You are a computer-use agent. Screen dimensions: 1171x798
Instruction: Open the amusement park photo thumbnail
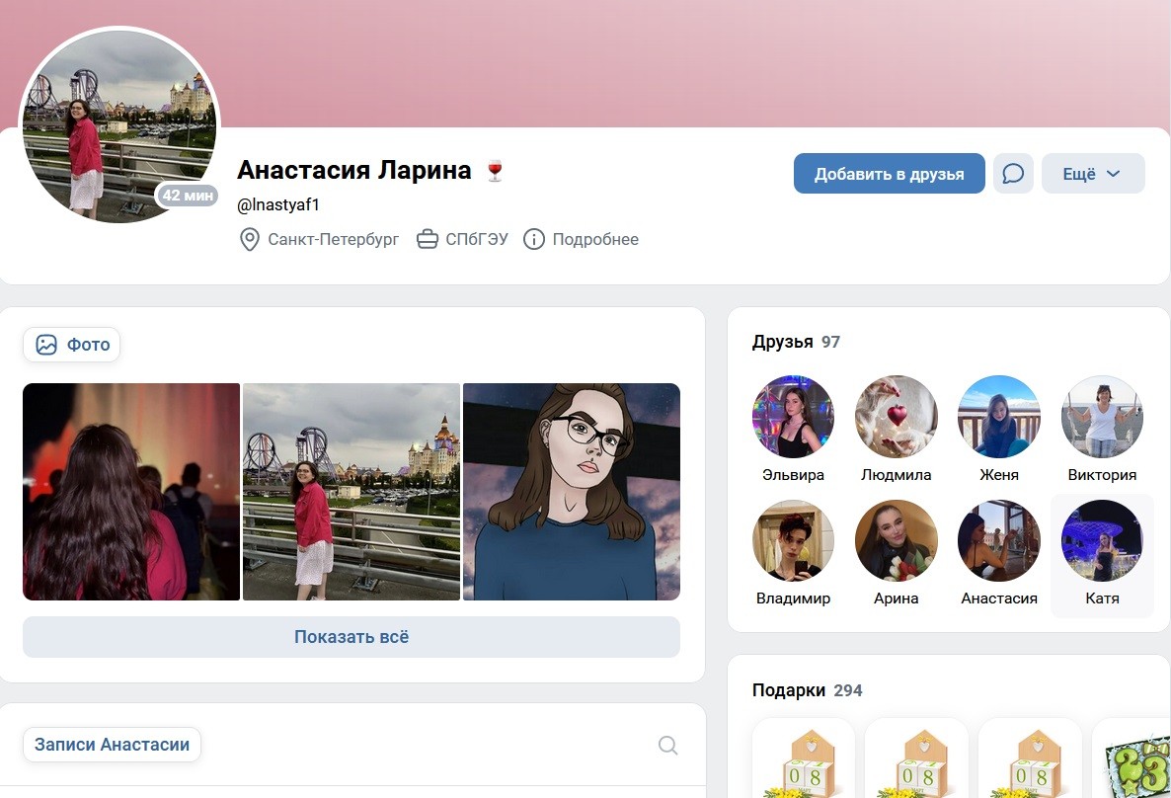click(351, 492)
